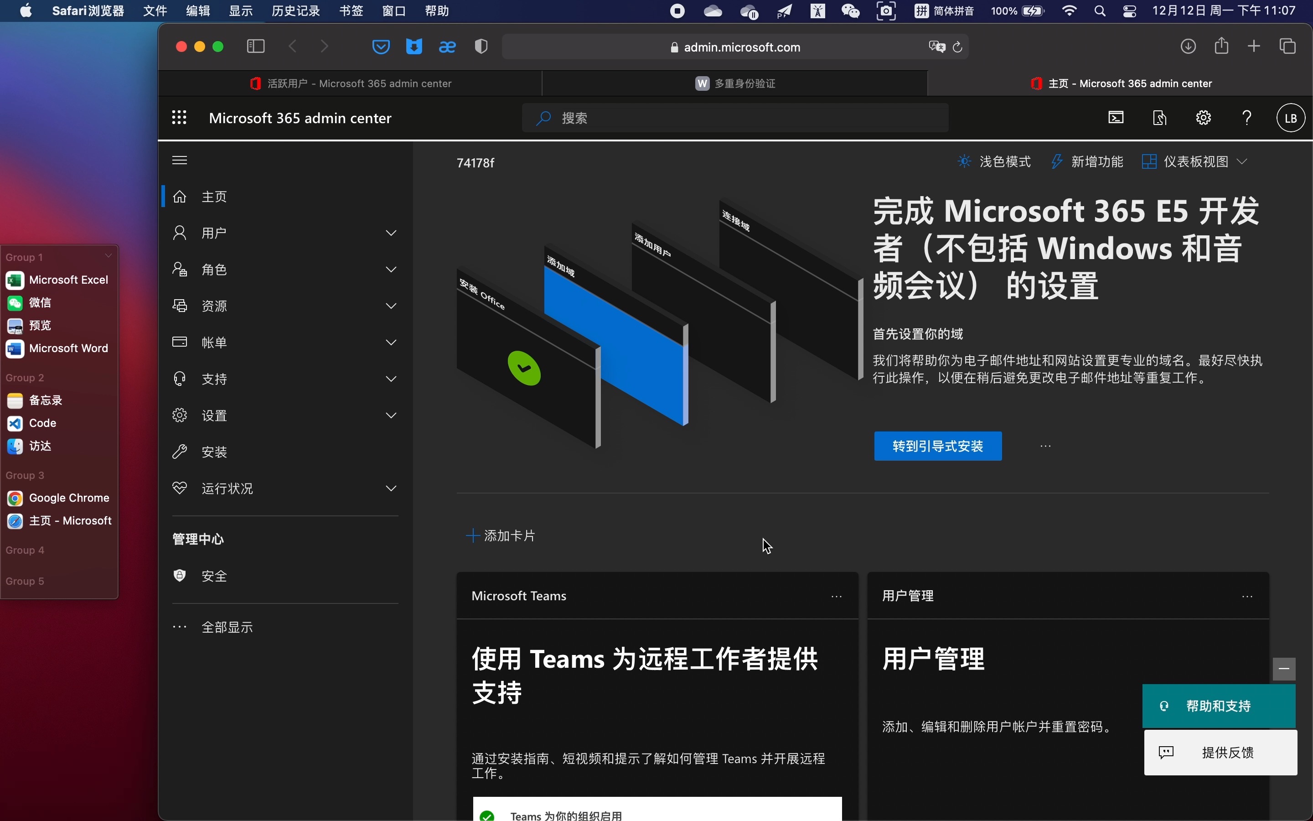Click the overflow menu on Microsoft Teams card
The width and height of the screenshot is (1313, 821).
(836, 596)
